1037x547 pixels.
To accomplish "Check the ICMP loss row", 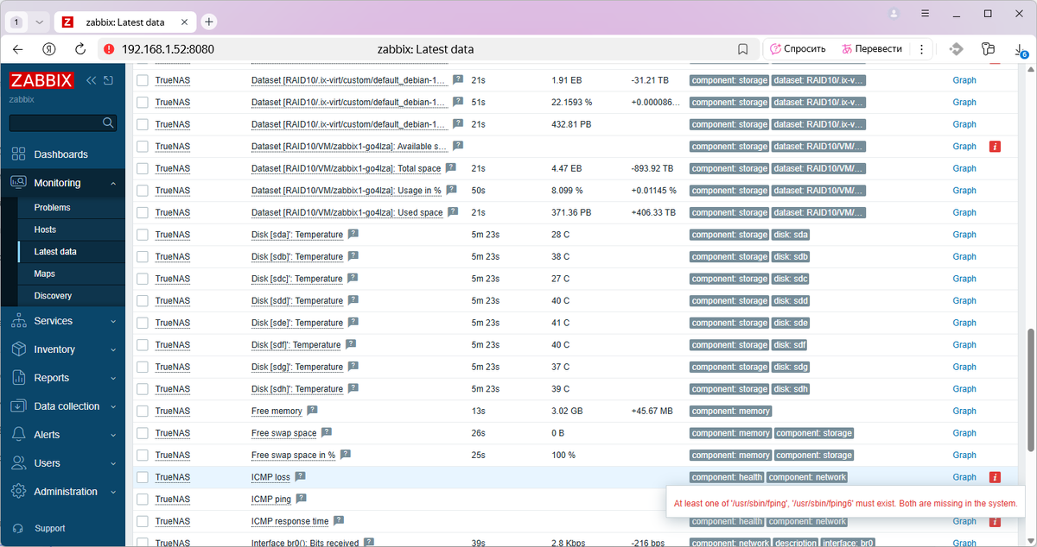I will point(143,477).
